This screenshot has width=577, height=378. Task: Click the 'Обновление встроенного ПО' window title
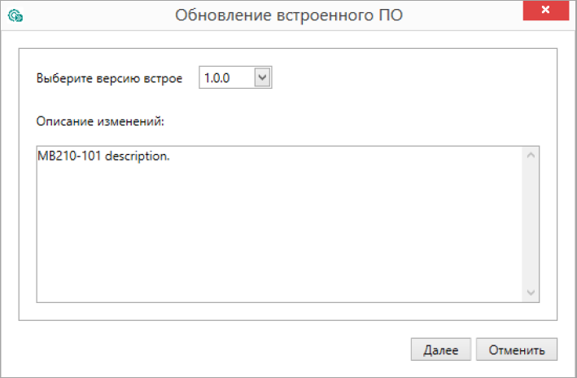[289, 15]
